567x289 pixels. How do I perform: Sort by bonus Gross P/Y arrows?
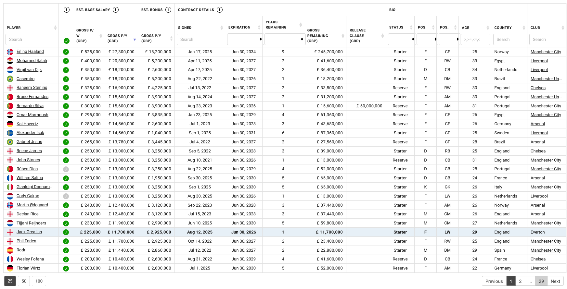click(171, 38)
